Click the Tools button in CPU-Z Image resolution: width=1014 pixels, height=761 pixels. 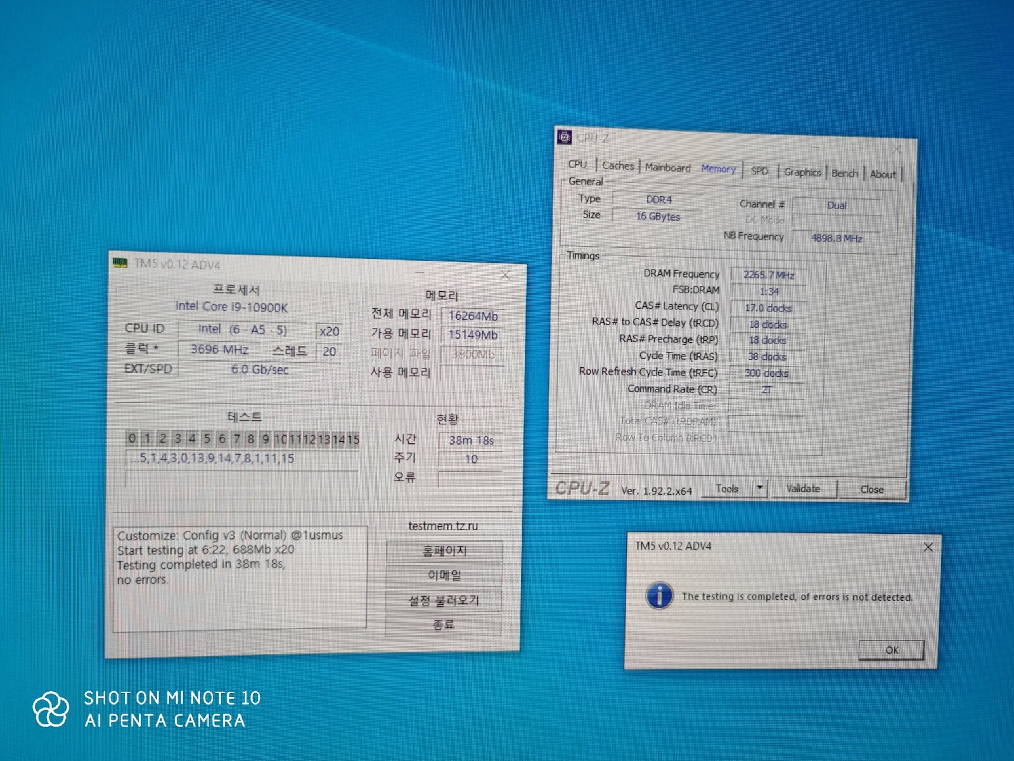click(727, 488)
